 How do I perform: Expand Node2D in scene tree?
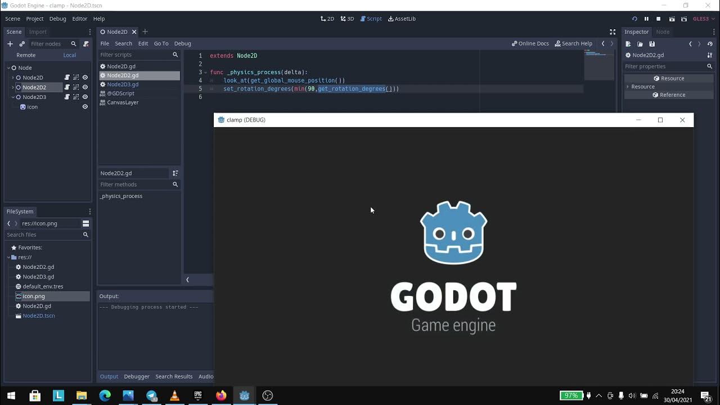point(13,78)
